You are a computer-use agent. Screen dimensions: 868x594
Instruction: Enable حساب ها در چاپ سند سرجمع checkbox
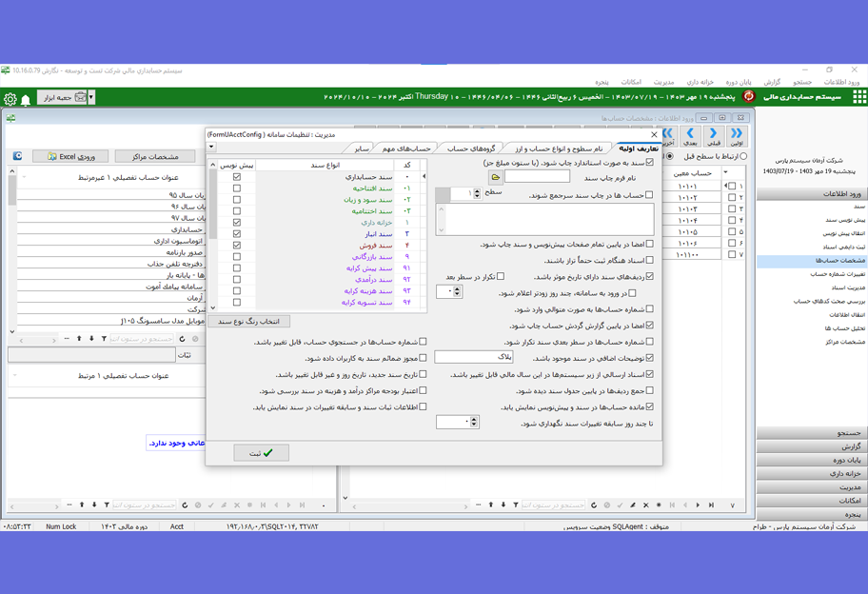649,195
